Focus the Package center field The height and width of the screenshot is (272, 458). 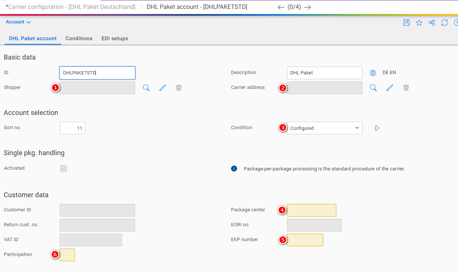tap(312, 210)
